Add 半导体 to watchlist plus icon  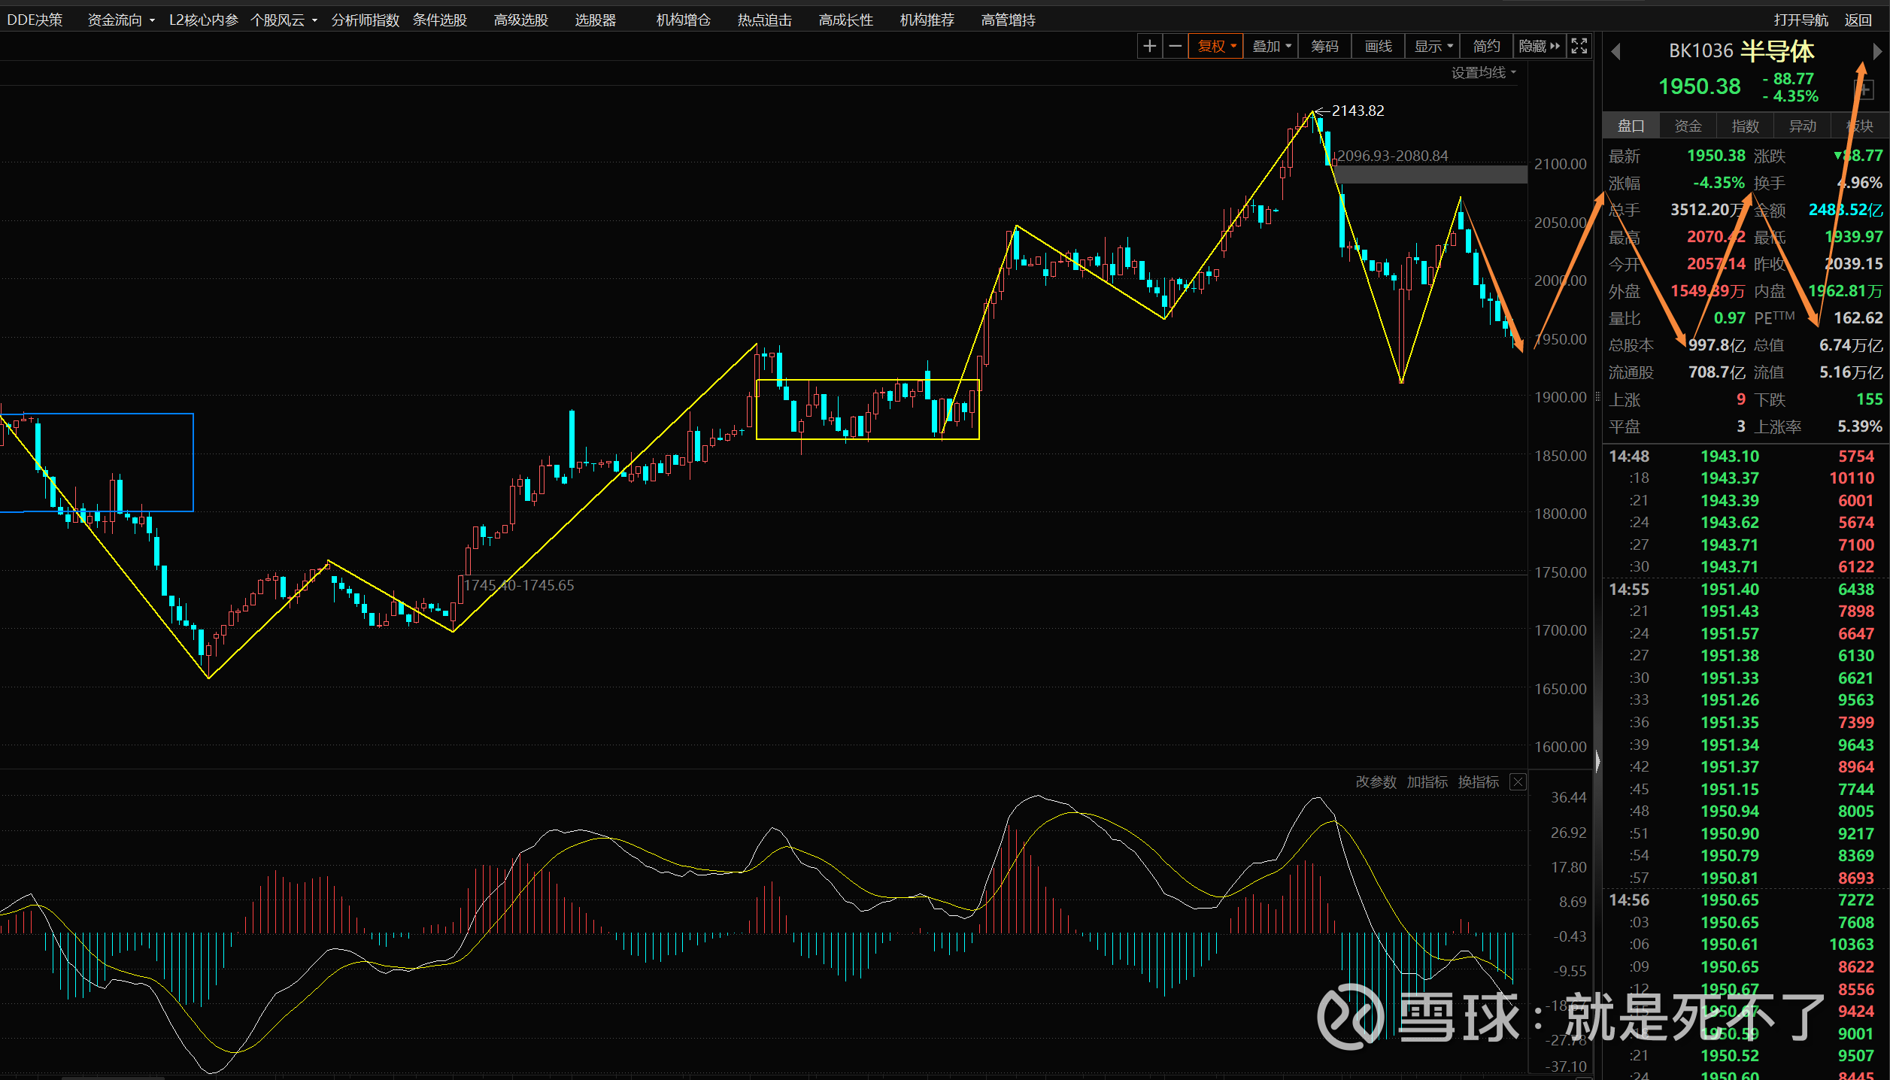tap(1864, 90)
